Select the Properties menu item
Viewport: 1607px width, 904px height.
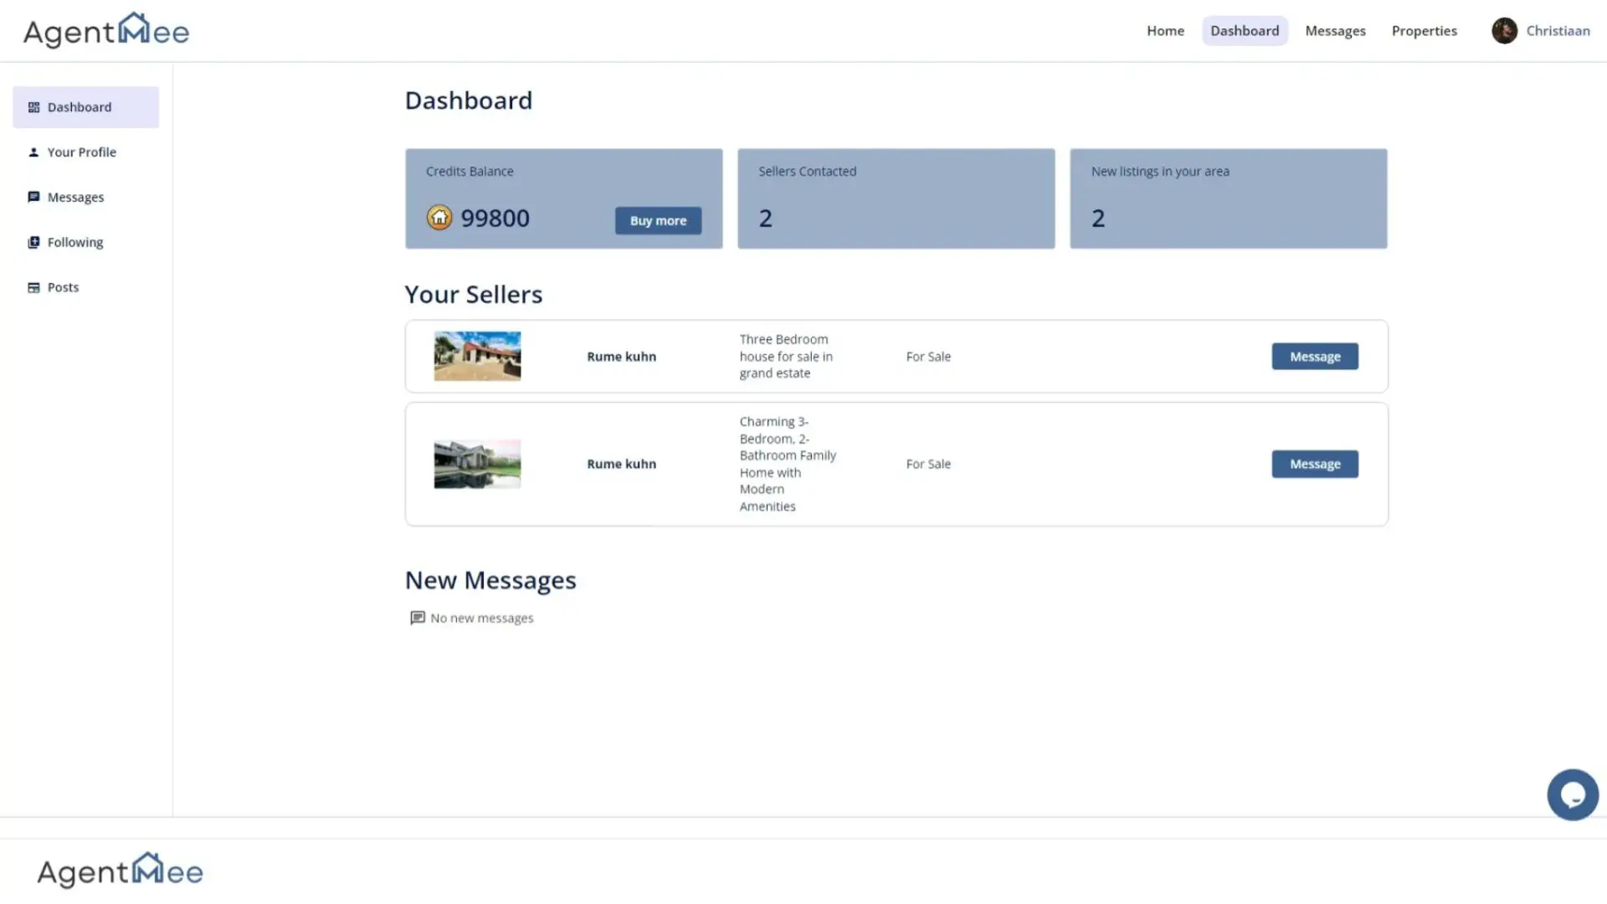click(1424, 30)
